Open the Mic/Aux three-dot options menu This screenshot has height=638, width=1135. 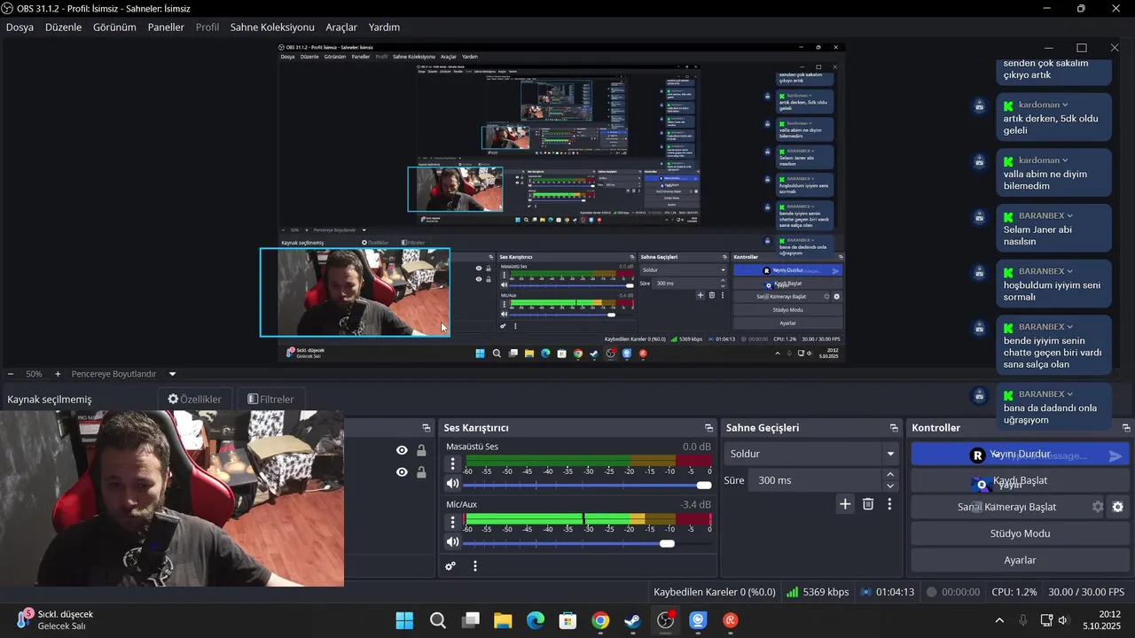453,521
